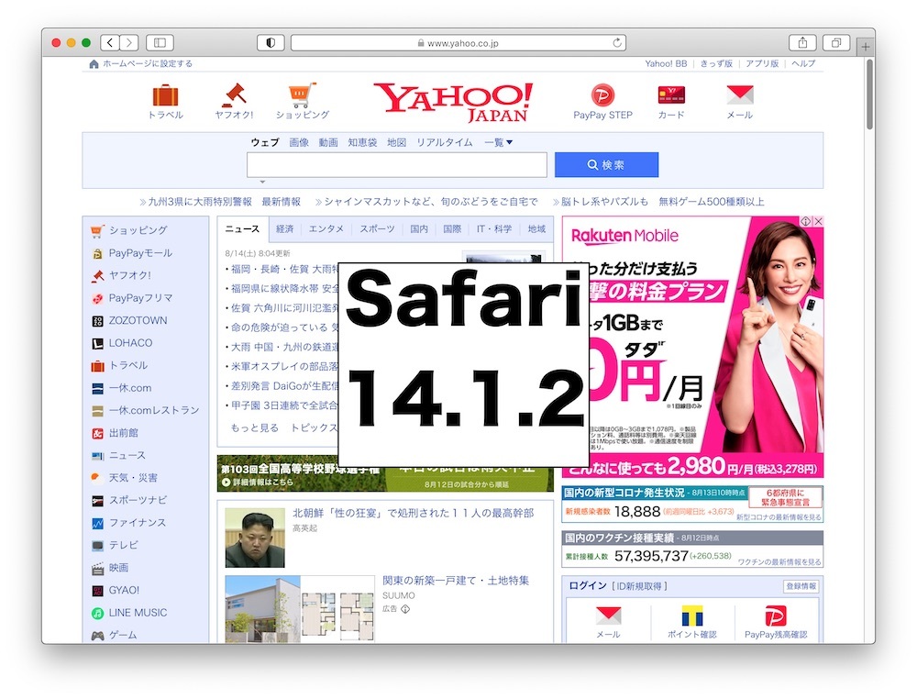Open the トラベル suitcase icon in header

(x=165, y=95)
